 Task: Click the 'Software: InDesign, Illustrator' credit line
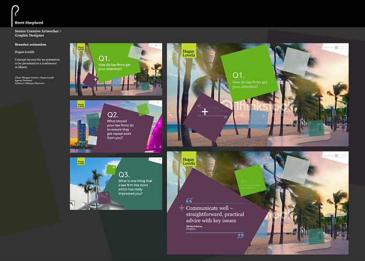click(30, 83)
